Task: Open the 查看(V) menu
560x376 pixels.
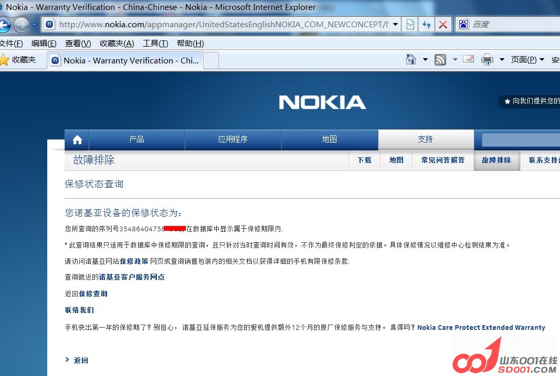Action: click(x=78, y=44)
